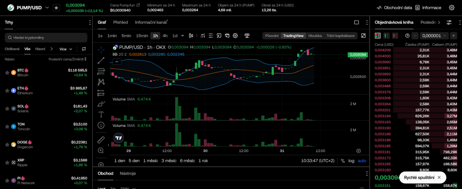Open the Informační kanál tab

[x=151, y=22]
